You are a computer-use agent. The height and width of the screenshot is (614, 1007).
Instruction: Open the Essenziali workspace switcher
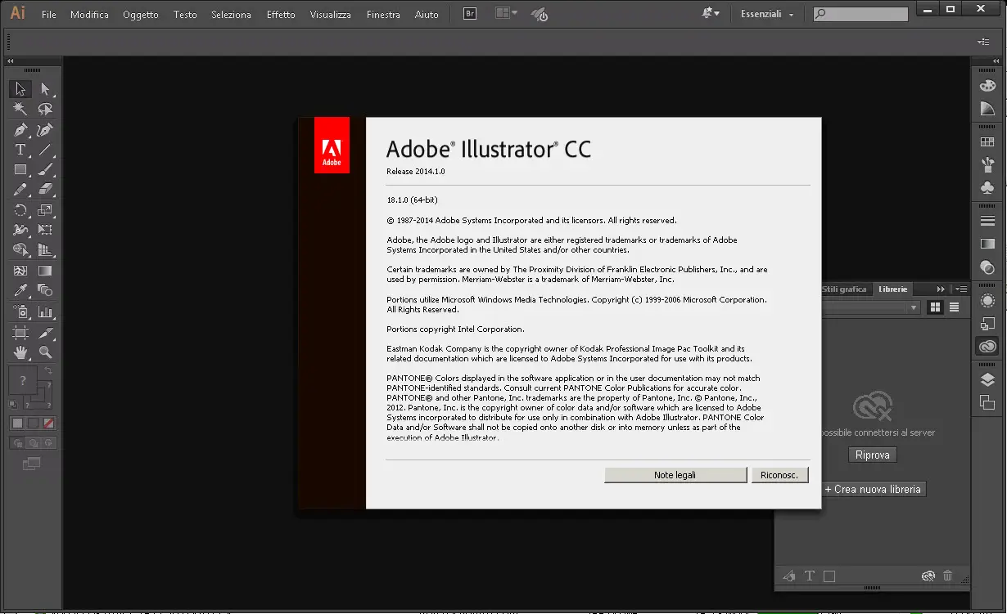[767, 15]
